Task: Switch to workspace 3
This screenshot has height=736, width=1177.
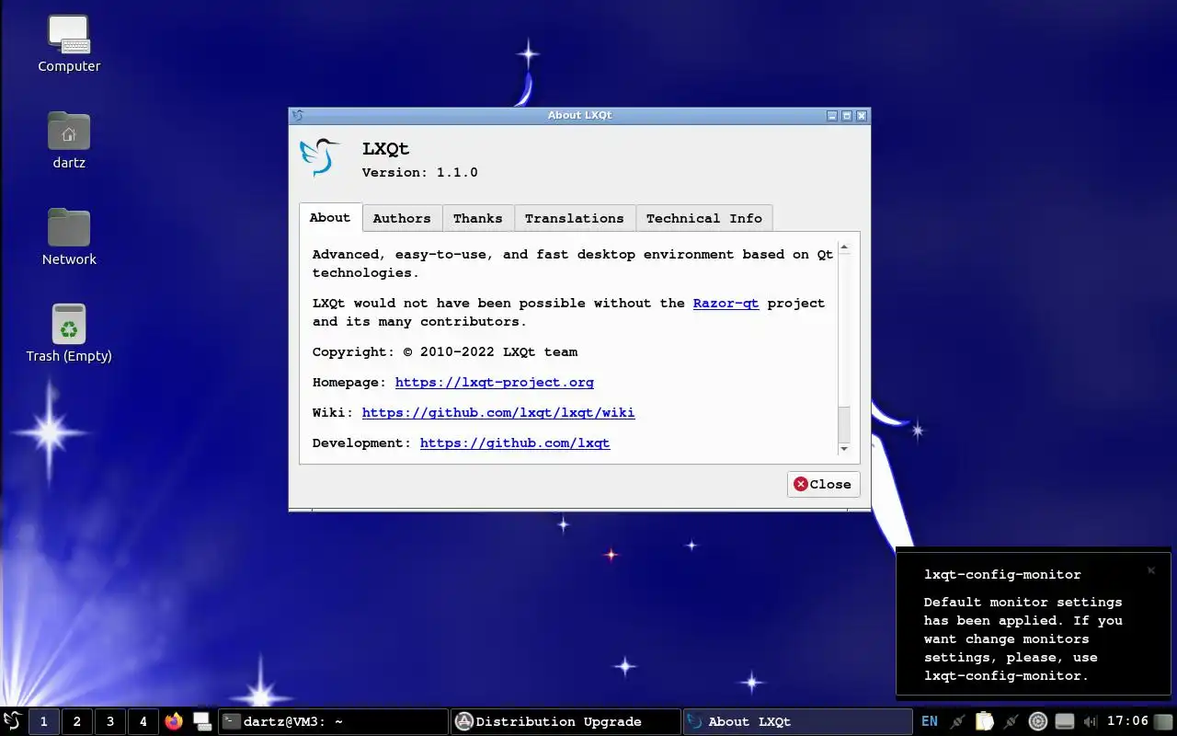Action: pos(109,721)
